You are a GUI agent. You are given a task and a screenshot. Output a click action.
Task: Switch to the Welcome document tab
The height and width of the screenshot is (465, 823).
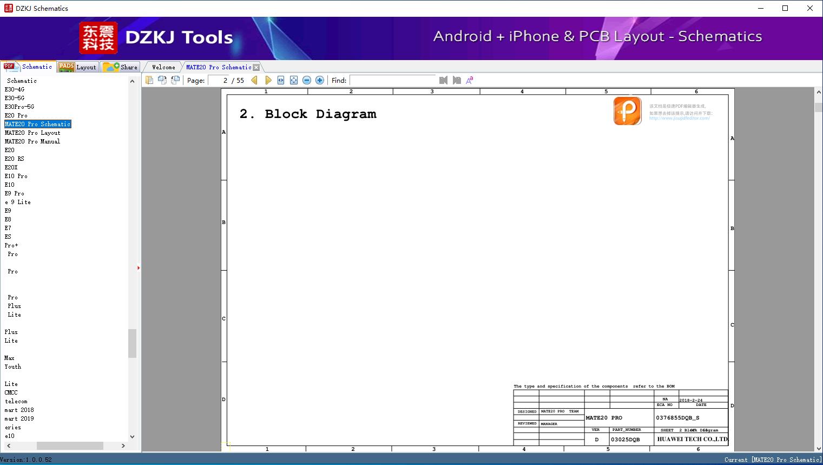click(x=163, y=67)
